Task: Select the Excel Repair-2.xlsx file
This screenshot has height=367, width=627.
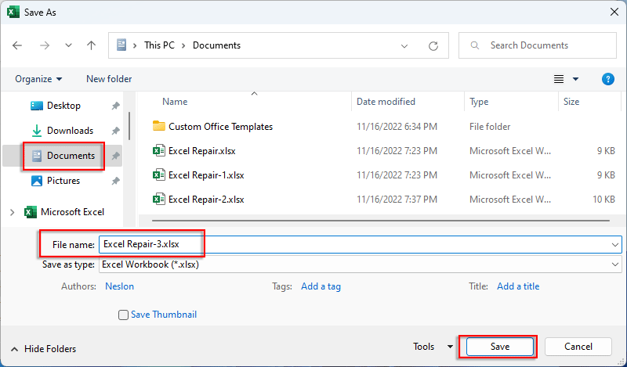Action: [x=205, y=200]
